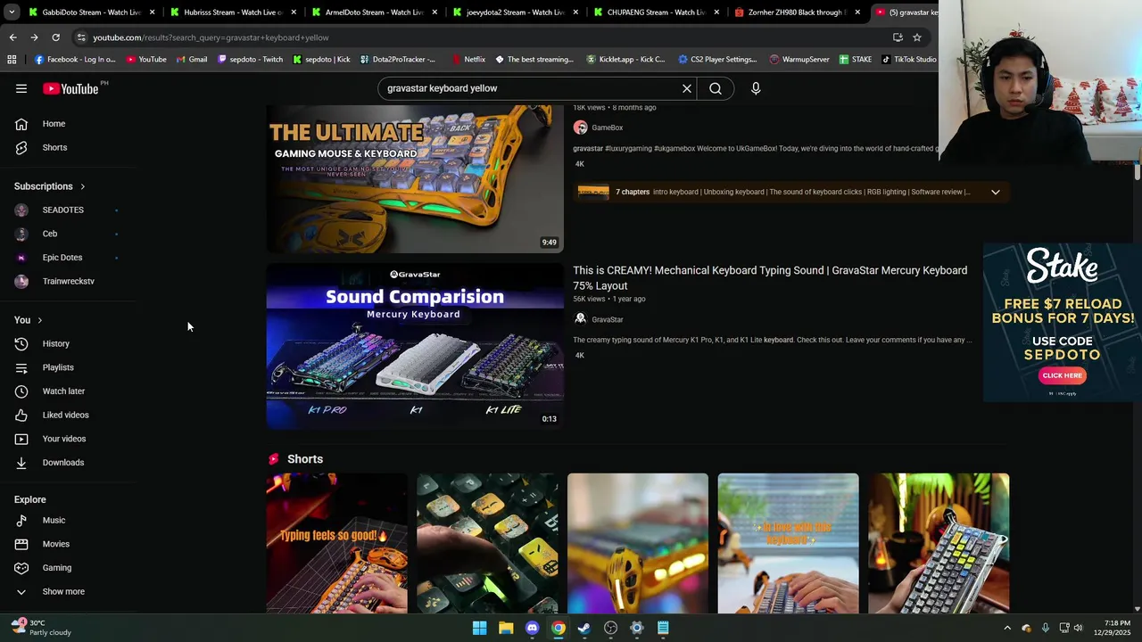Start voice search with microphone

756,88
